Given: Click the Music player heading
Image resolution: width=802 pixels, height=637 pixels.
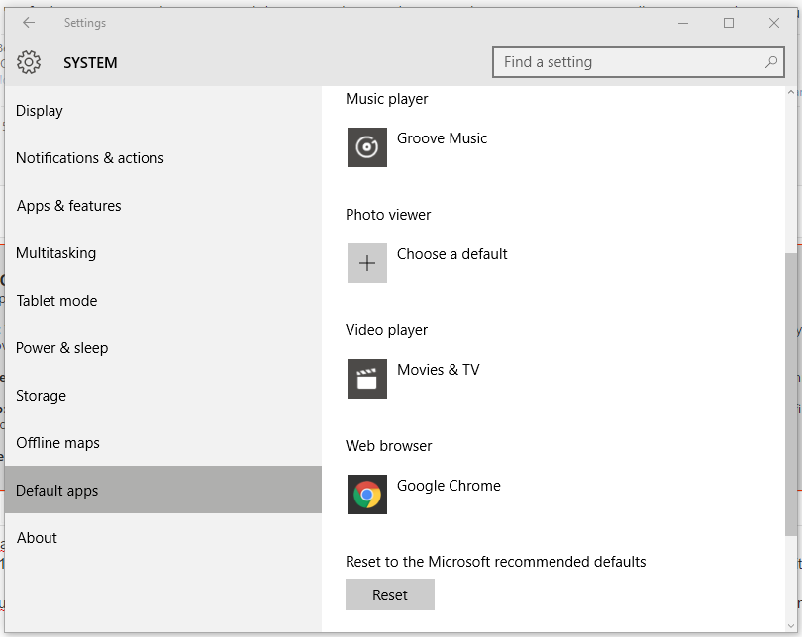Looking at the screenshot, I should pyautogui.click(x=387, y=99).
